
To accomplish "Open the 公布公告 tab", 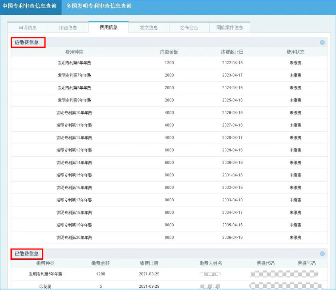I will point(189,27).
